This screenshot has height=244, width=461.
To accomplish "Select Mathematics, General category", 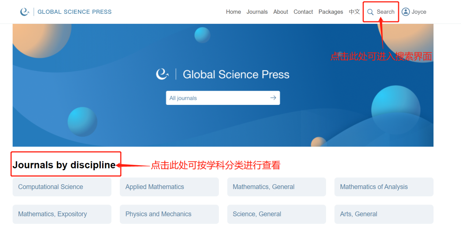I will pos(276,187).
